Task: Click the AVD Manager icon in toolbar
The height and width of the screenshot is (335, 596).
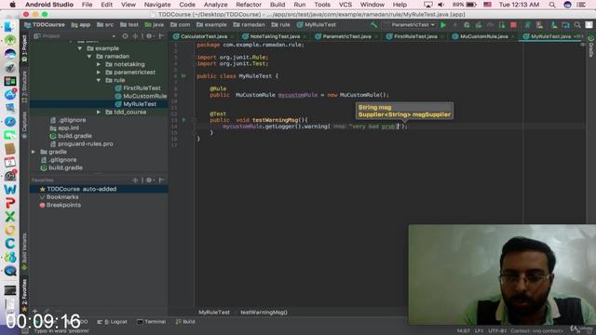Action: pyautogui.click(x=539, y=25)
